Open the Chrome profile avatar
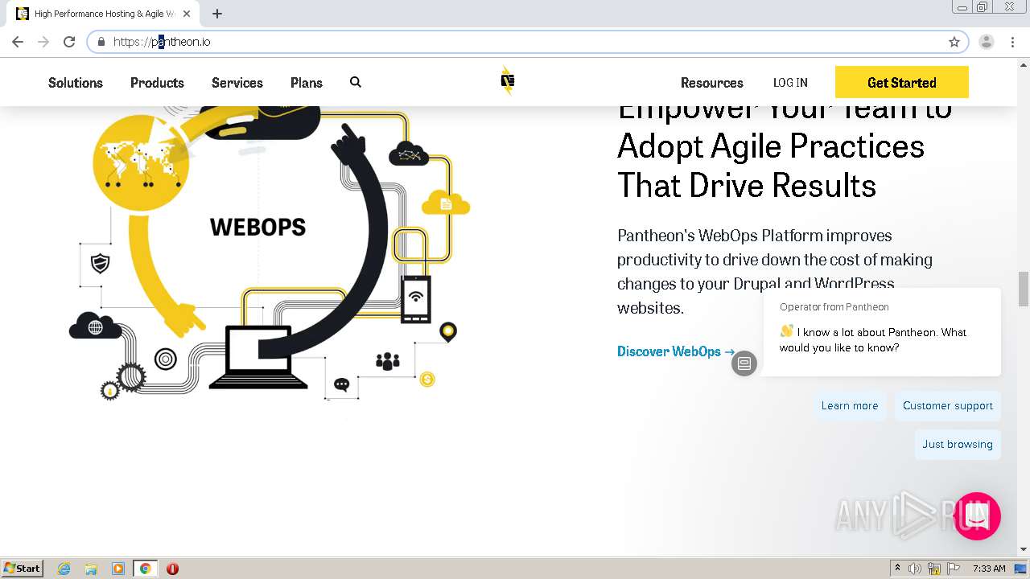Viewport: 1030px width, 579px height. pyautogui.click(x=987, y=42)
